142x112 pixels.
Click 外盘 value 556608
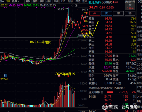107,71
